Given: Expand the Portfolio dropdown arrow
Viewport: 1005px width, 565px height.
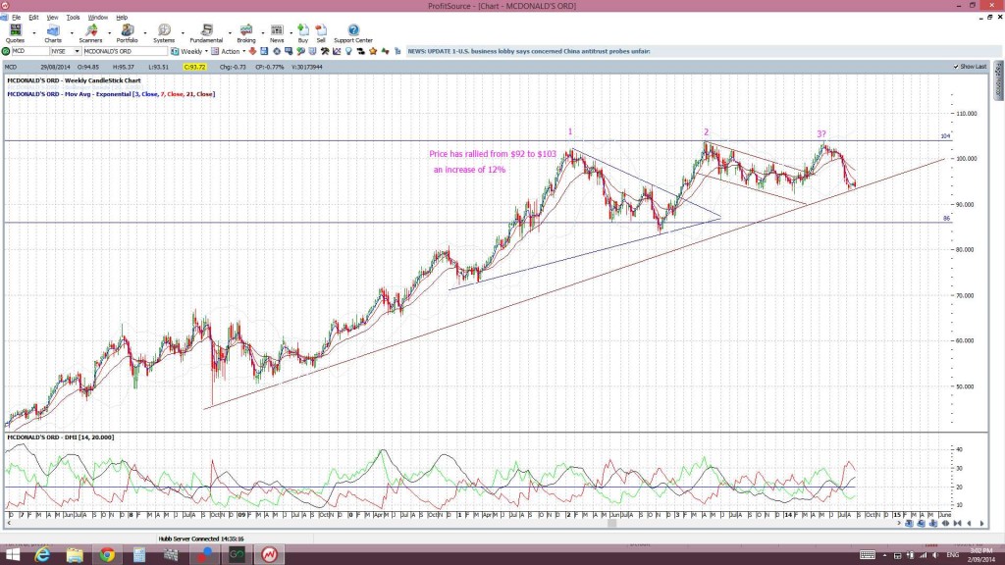Looking at the screenshot, I should (x=145, y=33).
